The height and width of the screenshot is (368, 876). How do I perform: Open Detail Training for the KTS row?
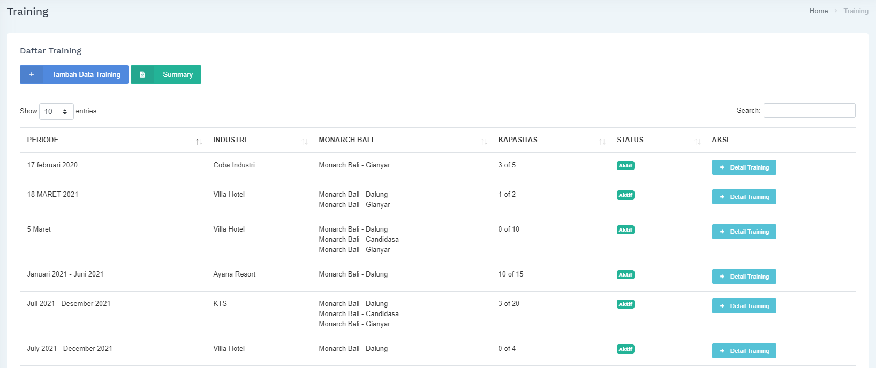(x=744, y=306)
